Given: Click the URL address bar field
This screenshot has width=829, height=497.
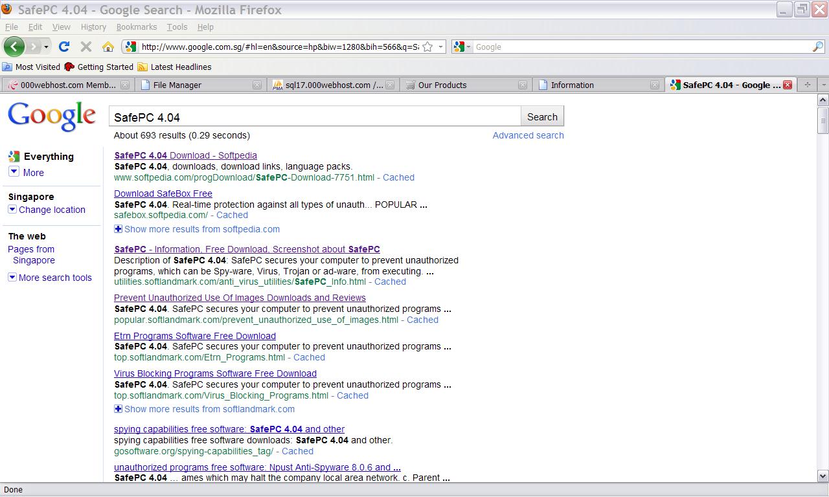Looking at the screenshot, I should (280, 47).
